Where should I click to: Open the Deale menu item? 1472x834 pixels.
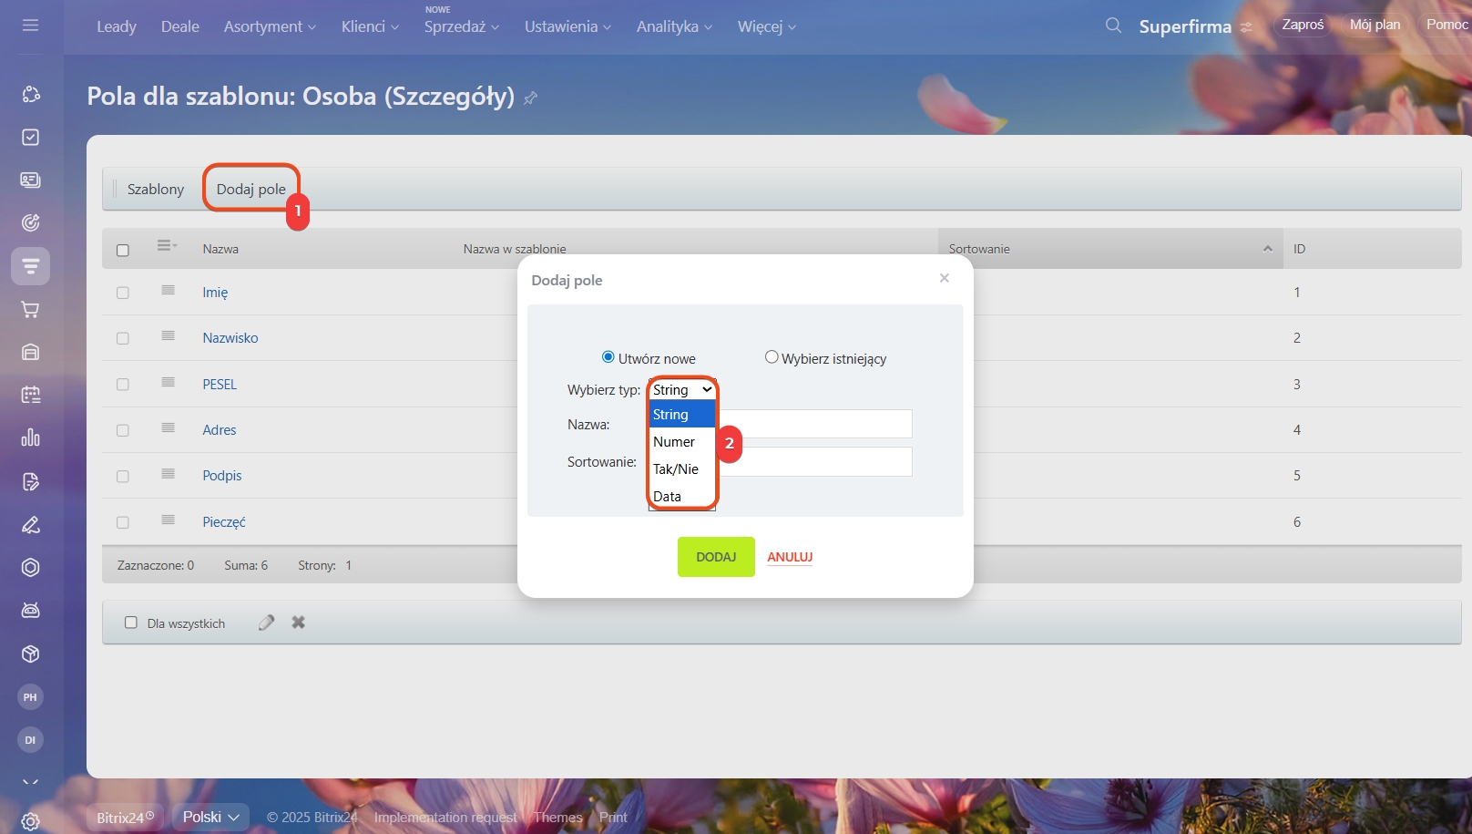click(x=180, y=26)
